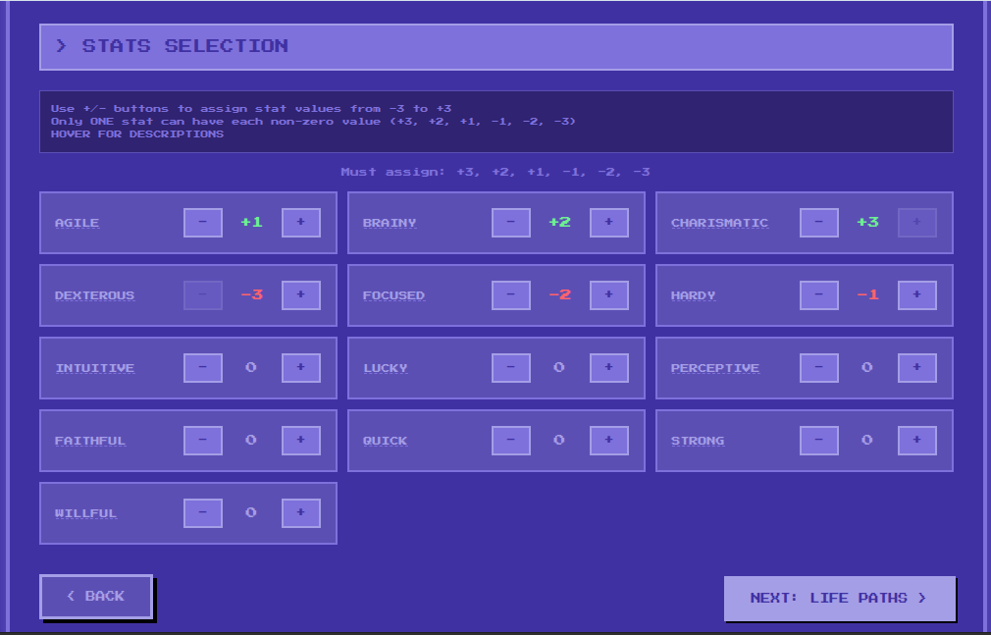Screen dimensions: 991x635
Task: Raise QUICK stat using its plus button
Action: (608, 441)
